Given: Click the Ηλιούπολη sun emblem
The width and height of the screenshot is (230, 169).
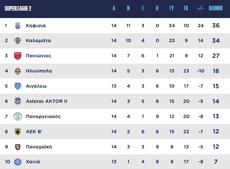Looking at the screenshot, I should click(18, 71).
